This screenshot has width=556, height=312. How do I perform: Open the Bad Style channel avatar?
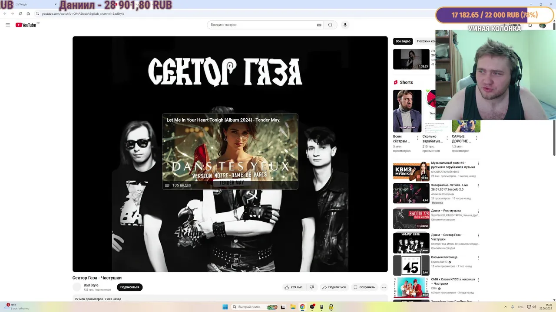click(77, 287)
